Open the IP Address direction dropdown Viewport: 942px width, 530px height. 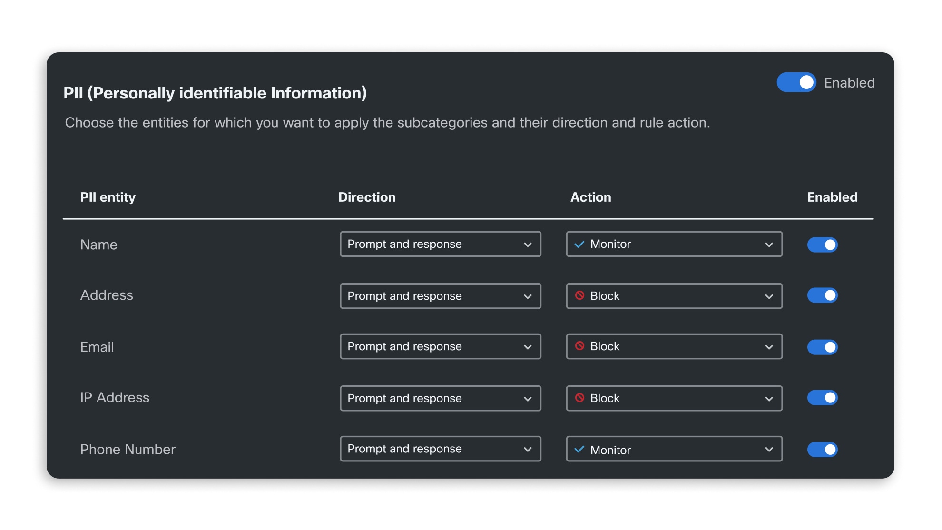point(440,398)
